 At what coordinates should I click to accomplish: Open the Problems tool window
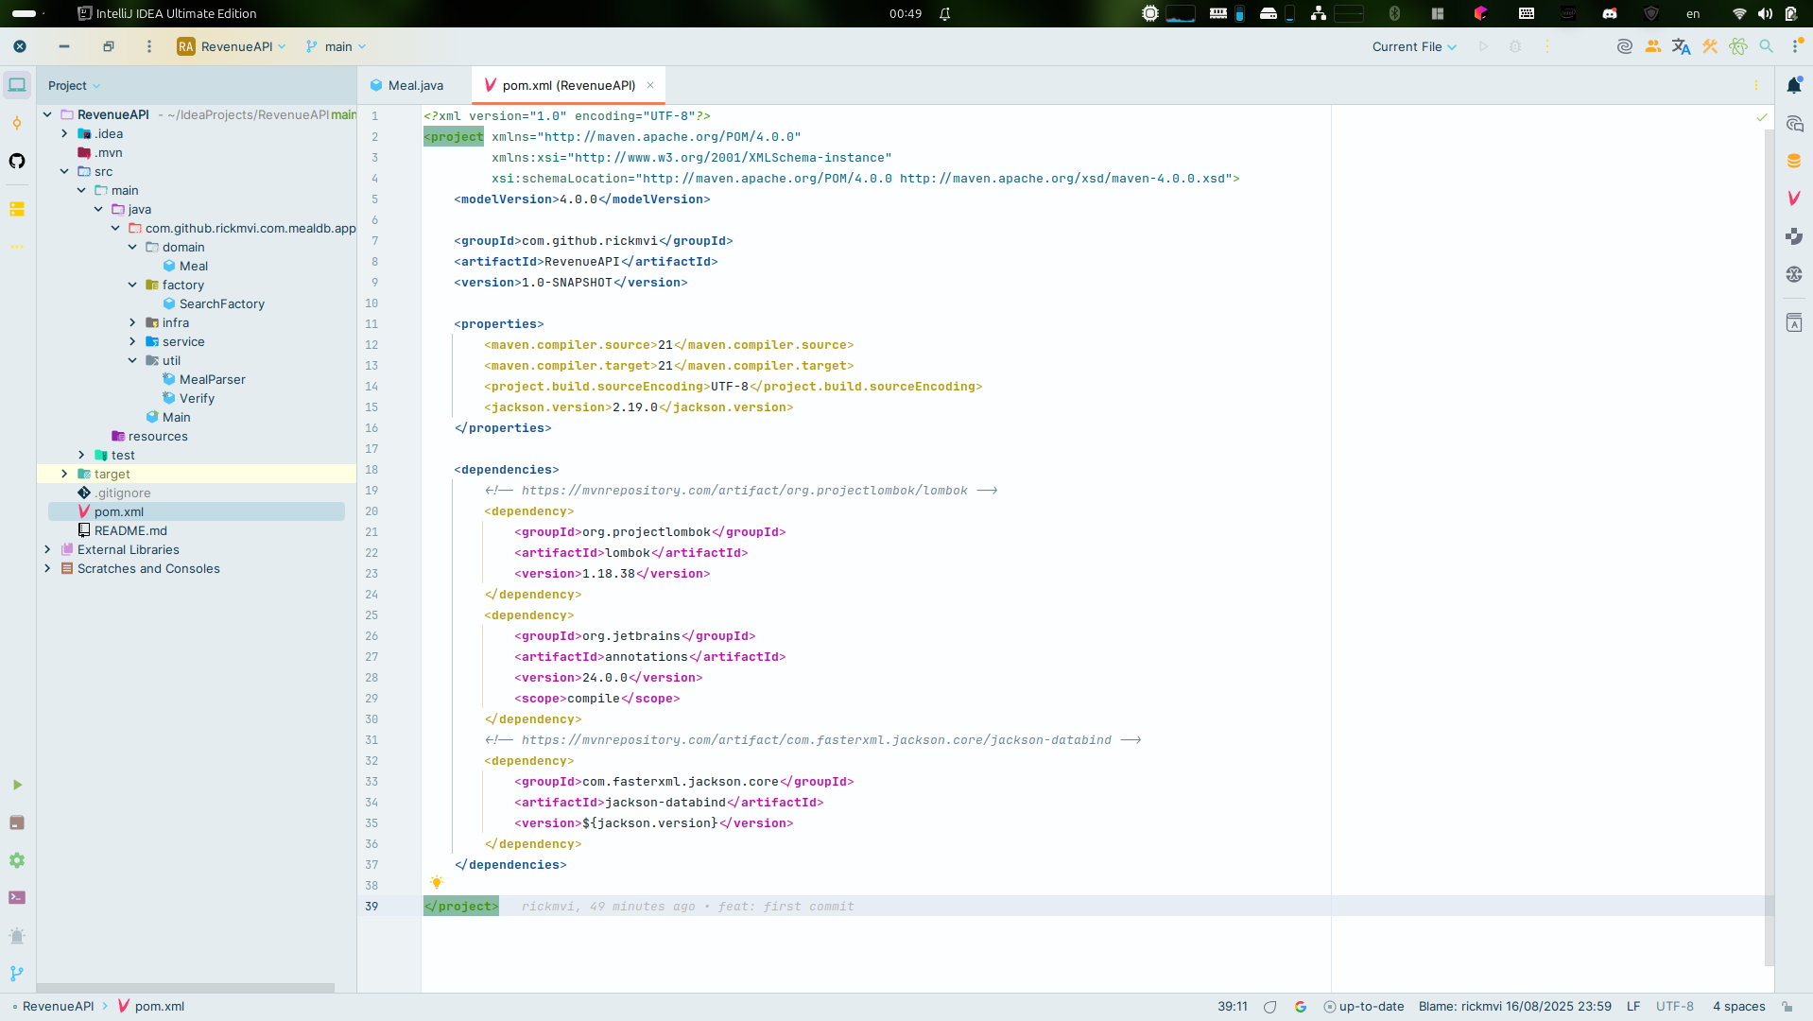tap(17, 936)
